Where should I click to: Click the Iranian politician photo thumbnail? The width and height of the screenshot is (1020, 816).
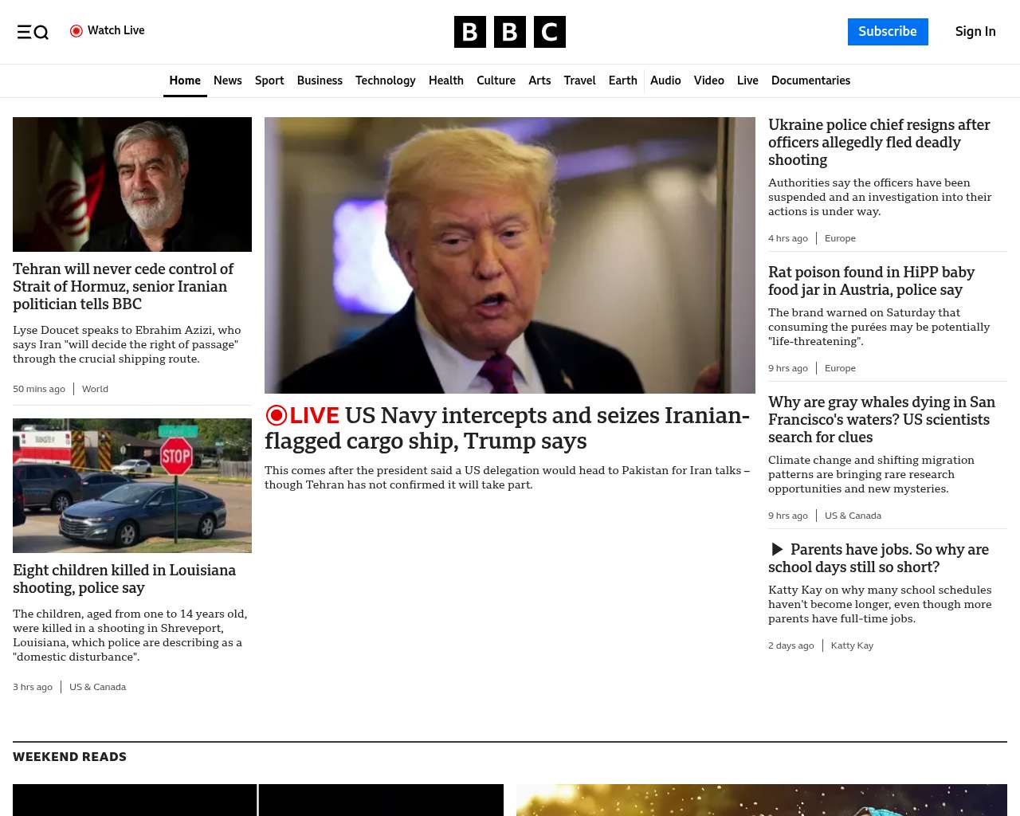(x=132, y=184)
